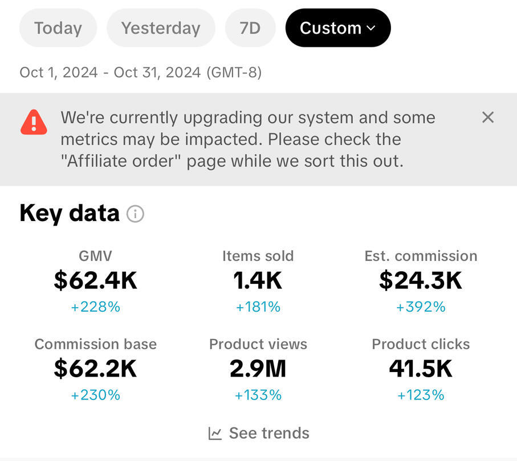The image size is (517, 461).
Task: Switch to the Yesterday filter
Action: coord(161,28)
